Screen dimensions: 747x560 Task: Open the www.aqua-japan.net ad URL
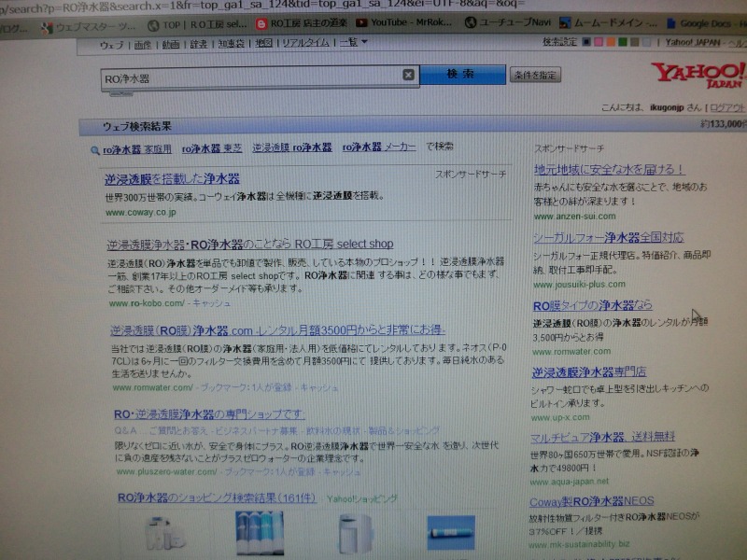570,482
